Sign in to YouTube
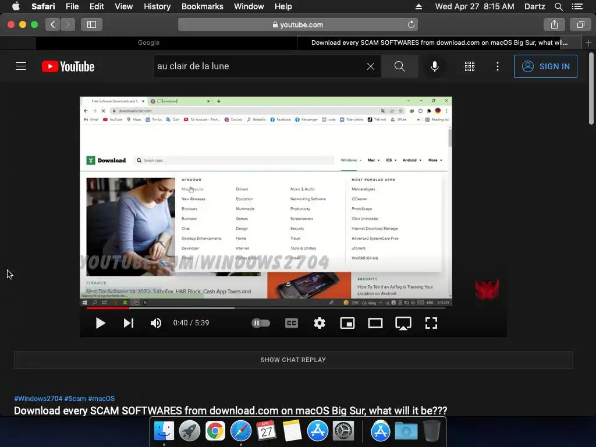 click(x=545, y=66)
